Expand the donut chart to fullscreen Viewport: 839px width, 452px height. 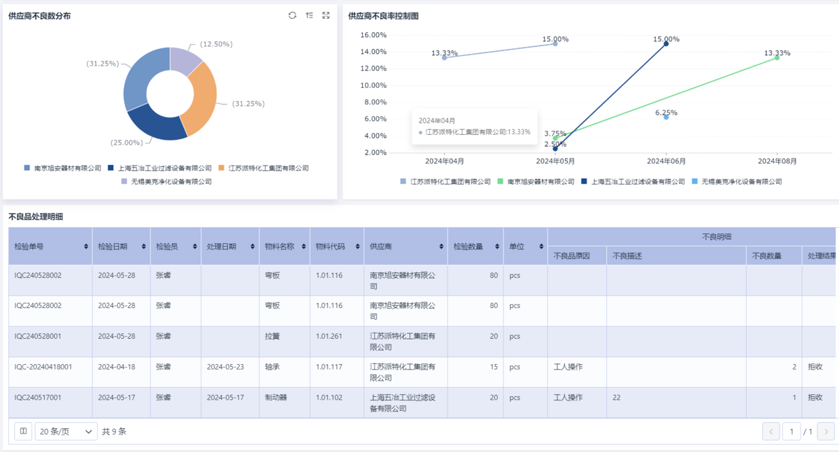pyautogui.click(x=326, y=15)
